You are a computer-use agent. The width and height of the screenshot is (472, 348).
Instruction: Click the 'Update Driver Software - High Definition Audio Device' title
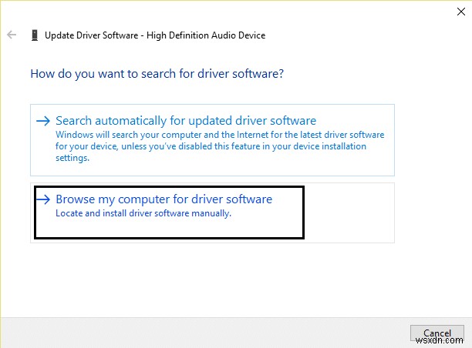[x=155, y=35]
